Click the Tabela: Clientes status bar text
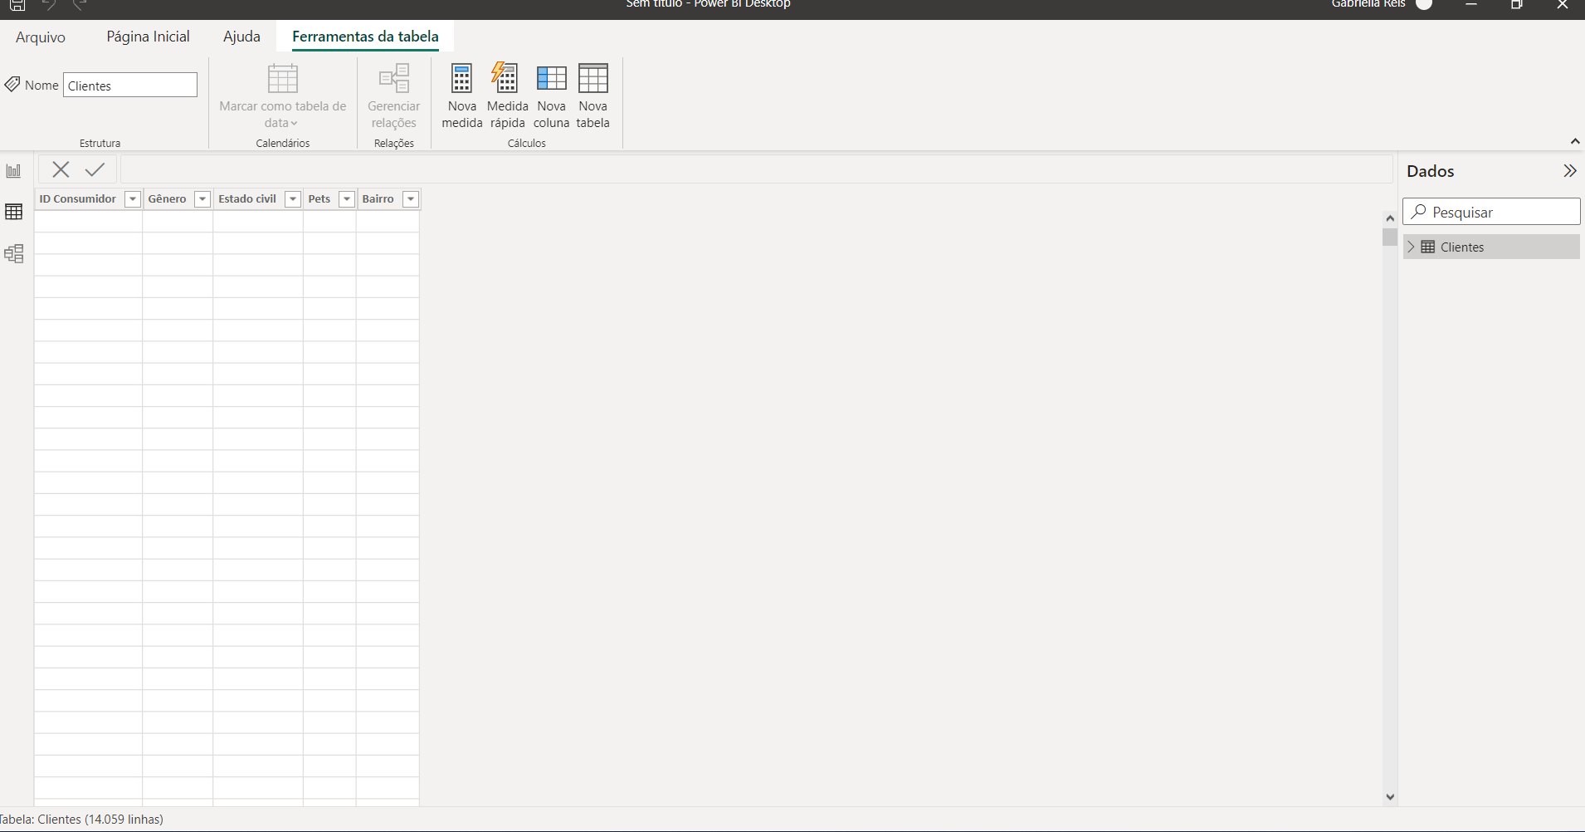Screen dimensions: 1585x832 81,820
